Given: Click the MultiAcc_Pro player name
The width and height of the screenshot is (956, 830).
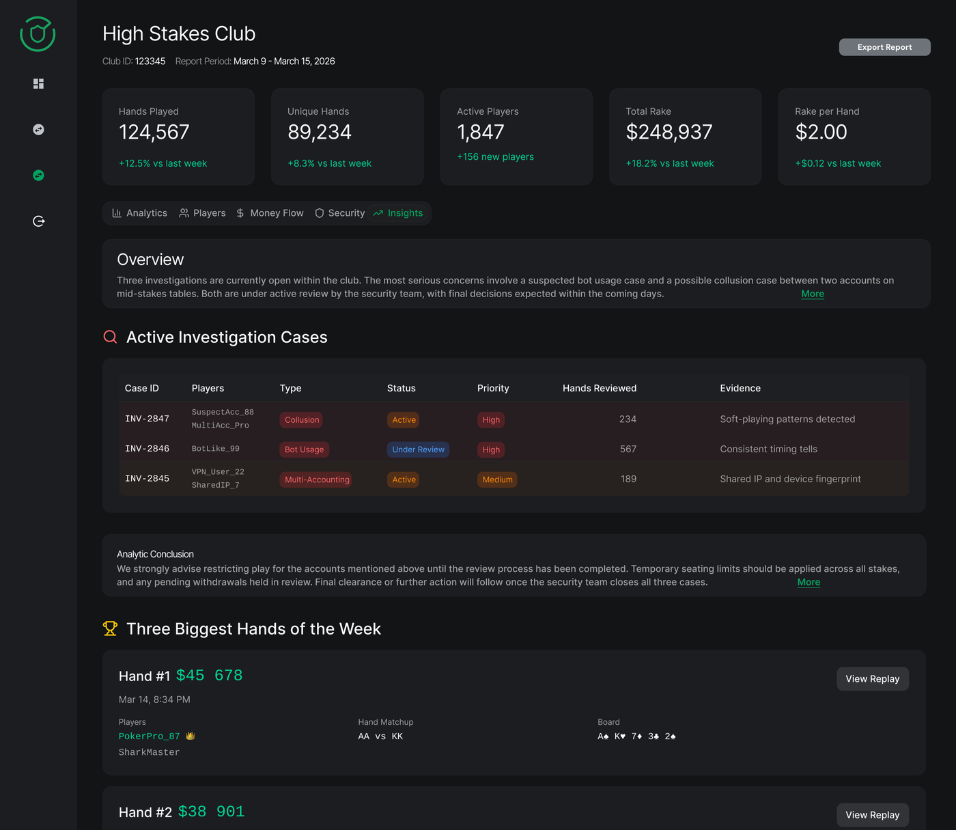Looking at the screenshot, I should (221, 425).
